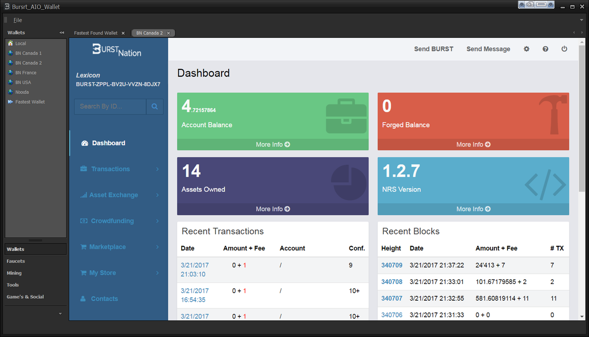
Task: Open block 340708
Action: (392, 282)
